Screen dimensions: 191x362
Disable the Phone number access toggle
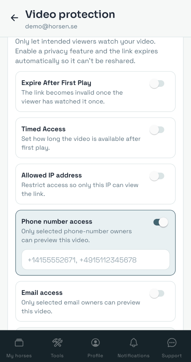tap(161, 222)
